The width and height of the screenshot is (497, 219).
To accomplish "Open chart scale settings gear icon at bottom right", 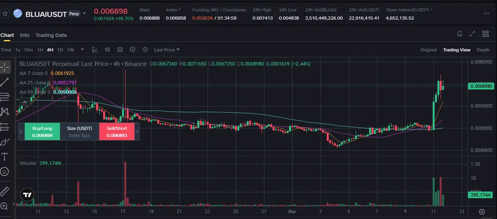I will (x=482, y=212).
